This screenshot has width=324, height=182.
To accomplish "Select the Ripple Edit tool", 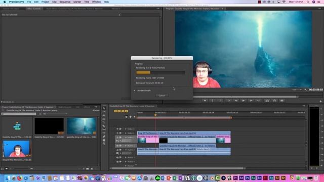I will pos(104,115).
